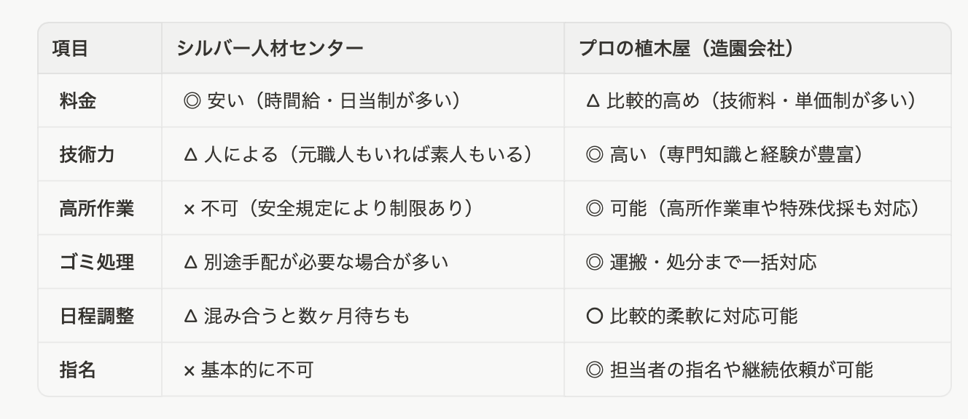Select the シルバー人材センター column header
The height and width of the screenshot is (419, 968).
[x=270, y=48]
